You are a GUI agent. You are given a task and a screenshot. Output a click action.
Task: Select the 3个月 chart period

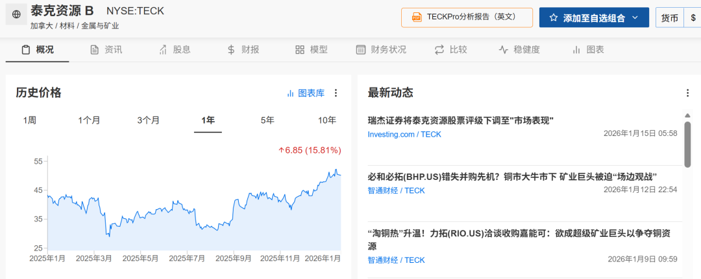tap(148, 120)
